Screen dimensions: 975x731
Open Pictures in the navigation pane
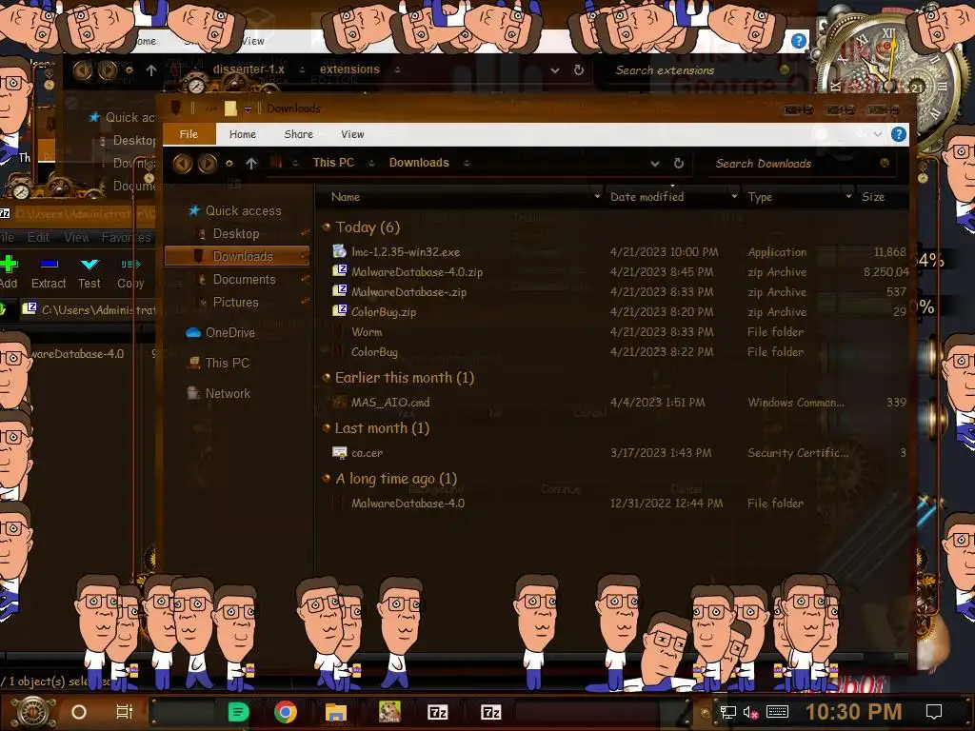pos(236,302)
